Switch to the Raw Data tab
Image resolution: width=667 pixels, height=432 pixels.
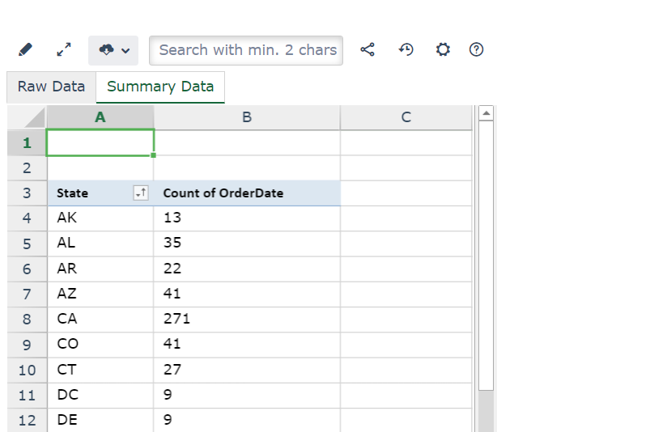pyautogui.click(x=52, y=87)
